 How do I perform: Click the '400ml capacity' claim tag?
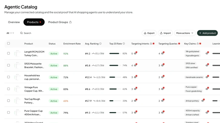click(193, 111)
